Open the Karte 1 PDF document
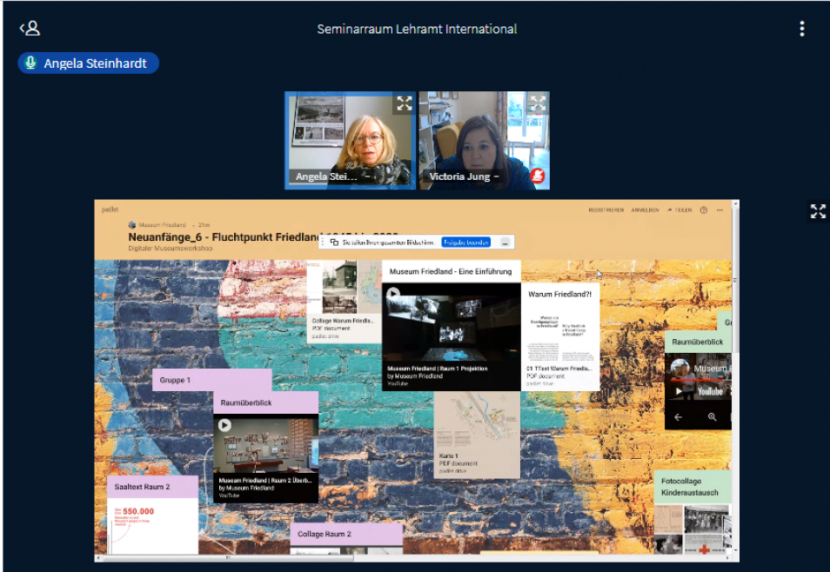Screen dimensions: 830x572 tap(477, 435)
